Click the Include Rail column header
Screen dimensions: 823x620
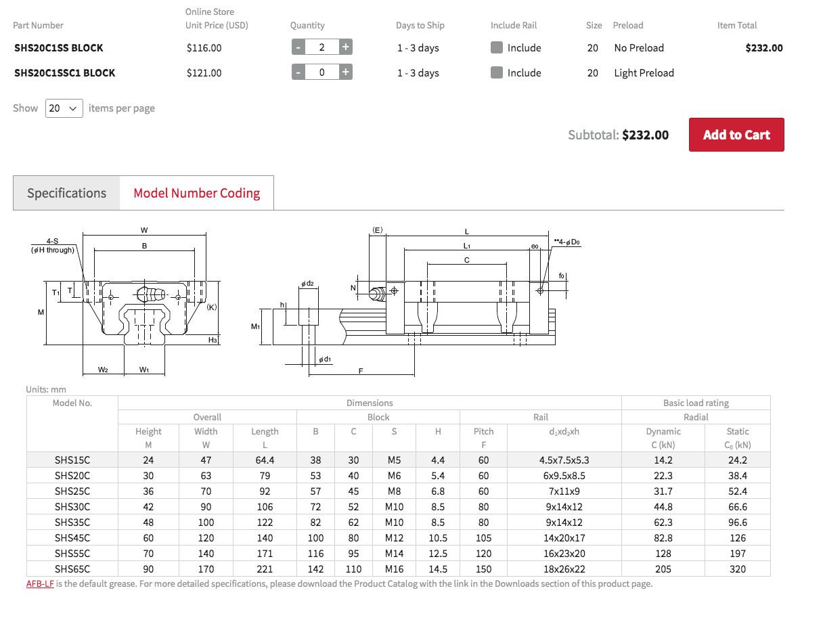(x=514, y=26)
